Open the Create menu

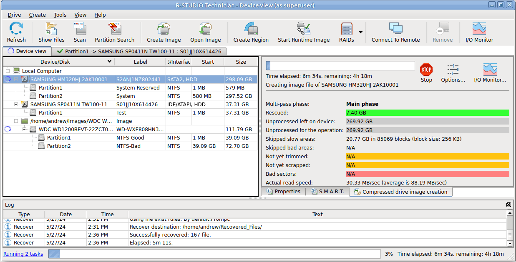point(37,15)
